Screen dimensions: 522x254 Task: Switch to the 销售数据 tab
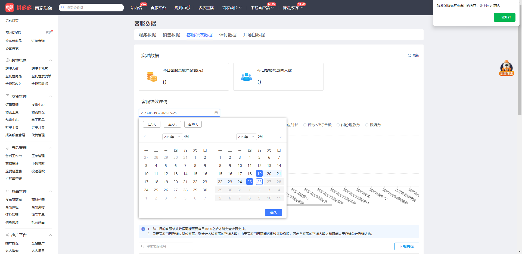(171, 35)
